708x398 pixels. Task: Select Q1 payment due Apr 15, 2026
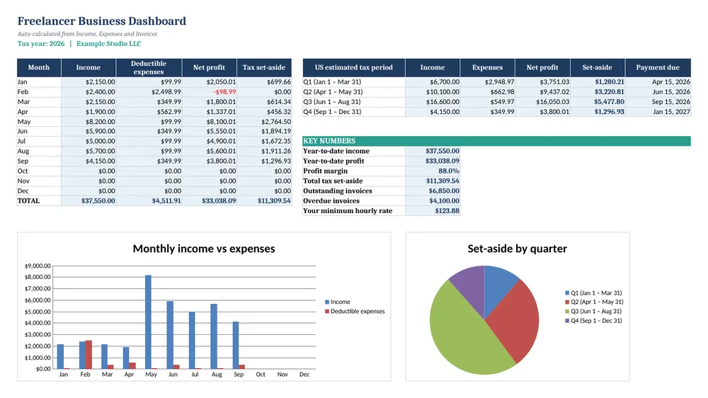coord(658,81)
